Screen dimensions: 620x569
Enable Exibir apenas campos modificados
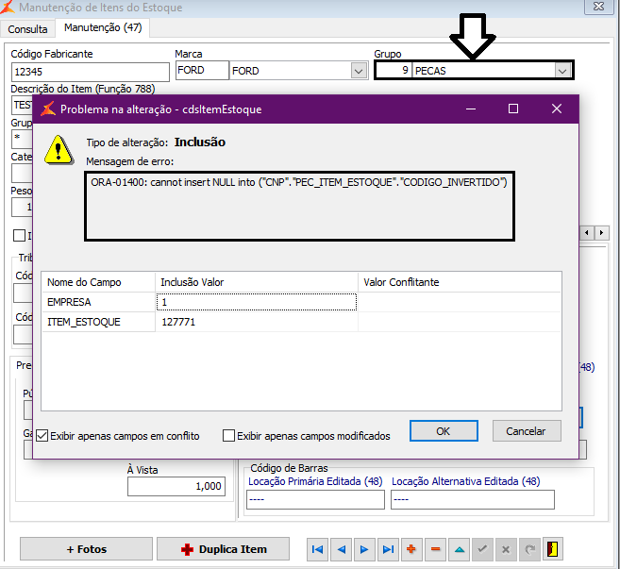(x=307, y=436)
